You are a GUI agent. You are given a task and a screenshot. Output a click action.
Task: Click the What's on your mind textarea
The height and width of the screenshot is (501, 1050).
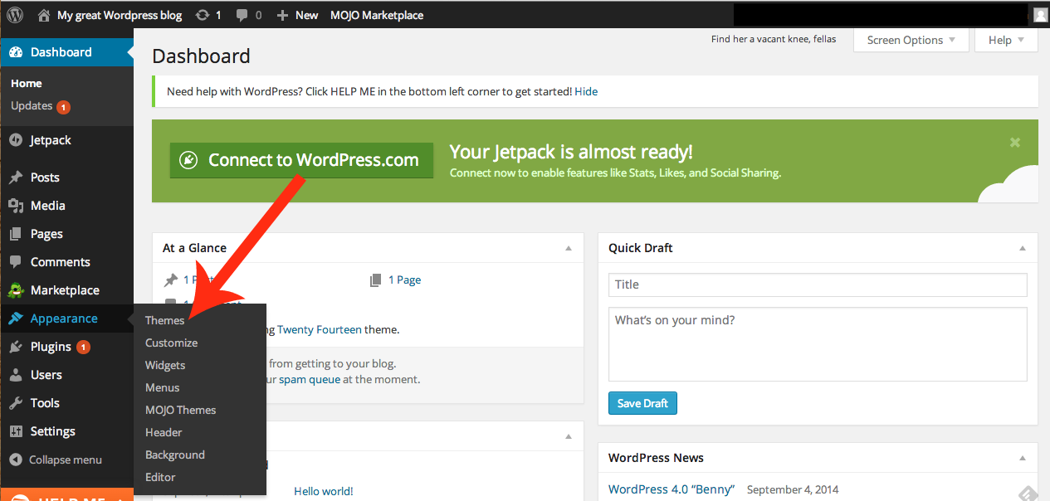[x=818, y=344]
